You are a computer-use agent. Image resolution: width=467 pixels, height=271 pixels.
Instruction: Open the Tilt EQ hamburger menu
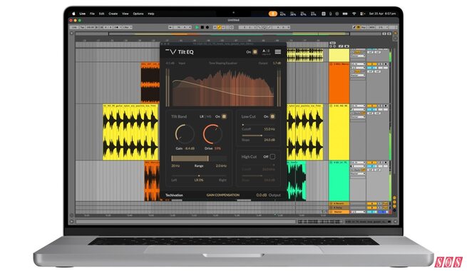[278, 52]
